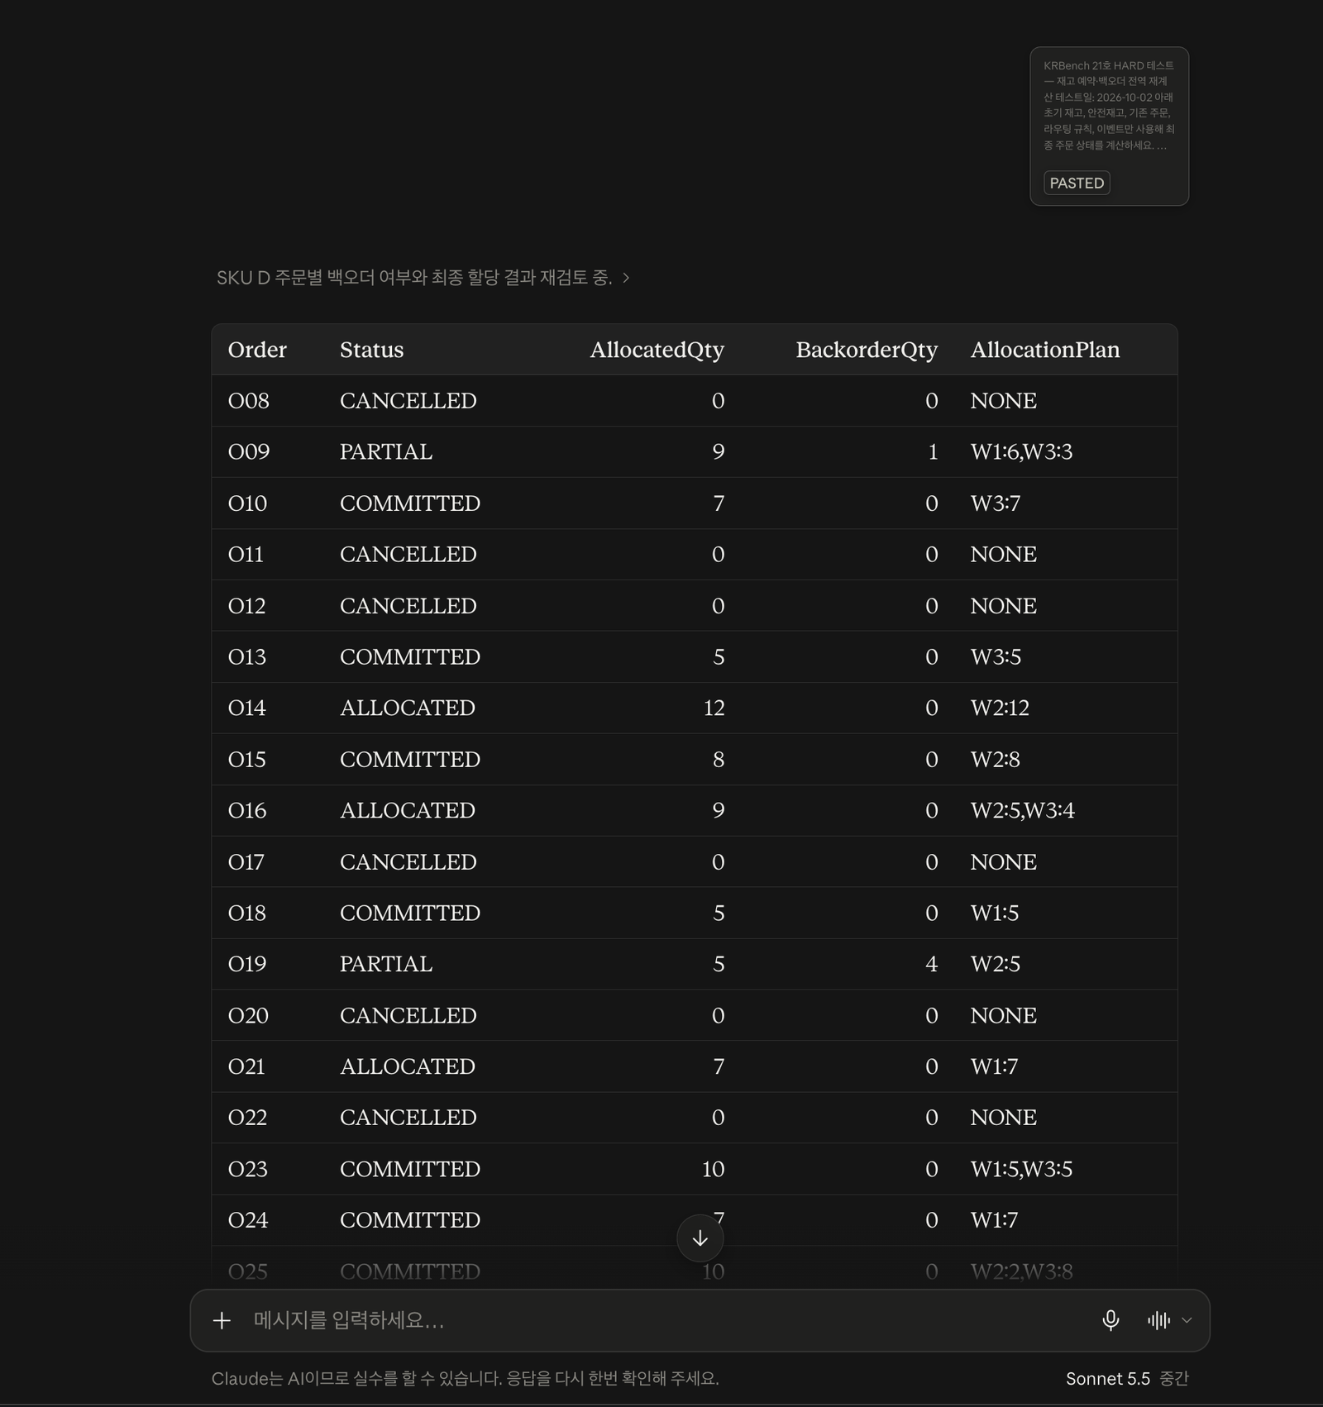Select the O22 order cell

point(247,1118)
